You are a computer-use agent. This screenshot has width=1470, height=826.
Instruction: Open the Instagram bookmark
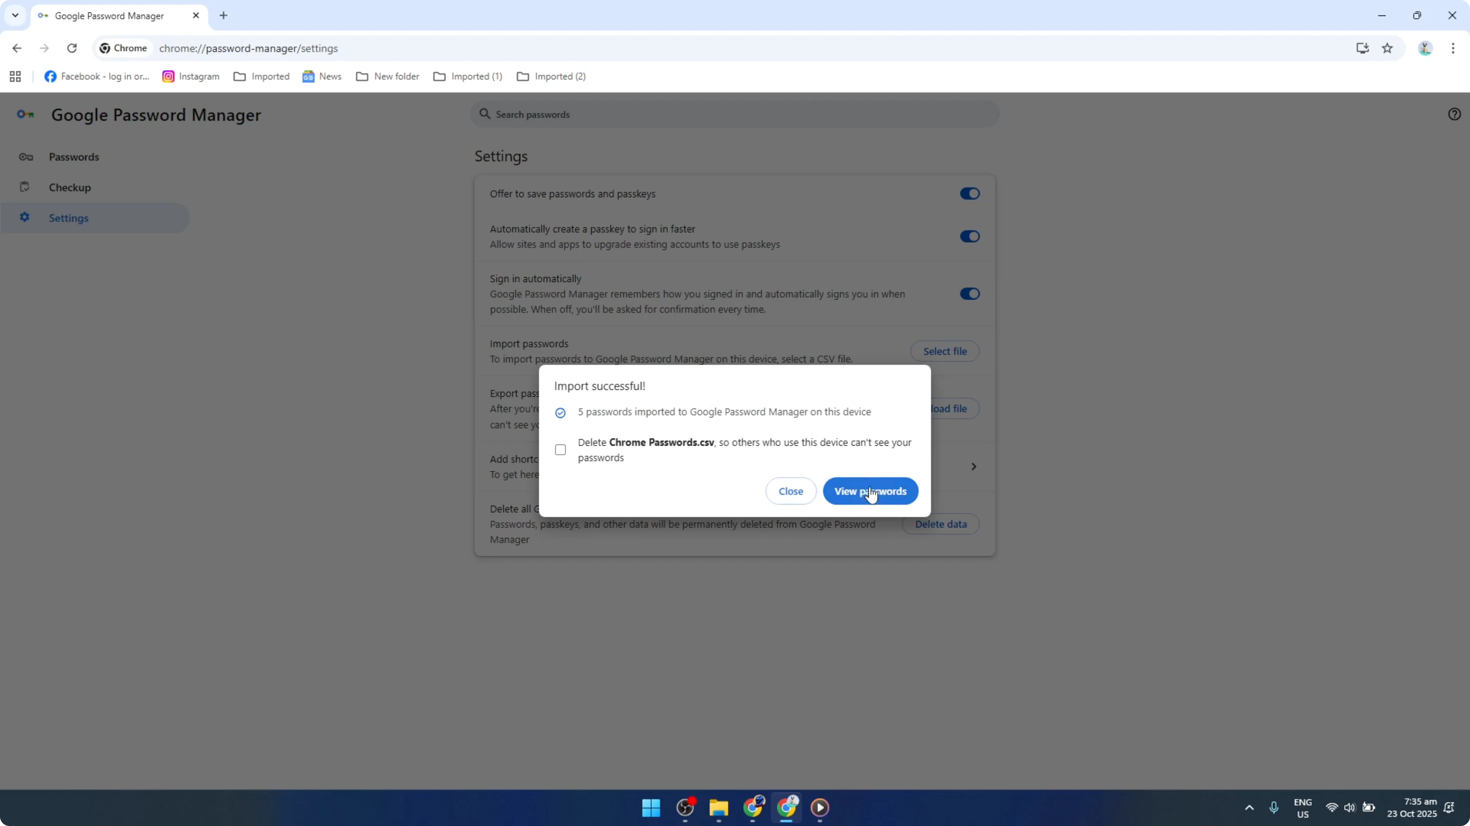click(191, 76)
